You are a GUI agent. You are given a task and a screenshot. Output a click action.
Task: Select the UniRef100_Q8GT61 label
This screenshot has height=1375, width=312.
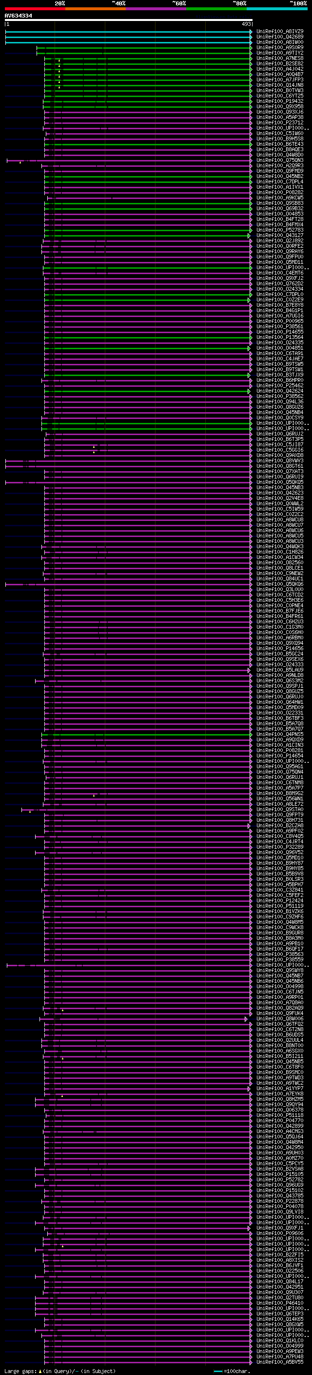tap(280, 466)
